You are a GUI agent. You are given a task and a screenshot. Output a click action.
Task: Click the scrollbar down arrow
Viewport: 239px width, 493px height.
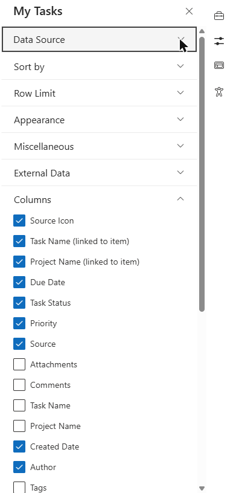point(202,488)
